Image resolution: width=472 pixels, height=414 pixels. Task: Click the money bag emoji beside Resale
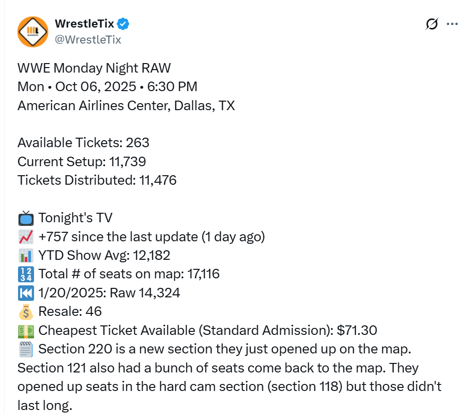point(26,312)
